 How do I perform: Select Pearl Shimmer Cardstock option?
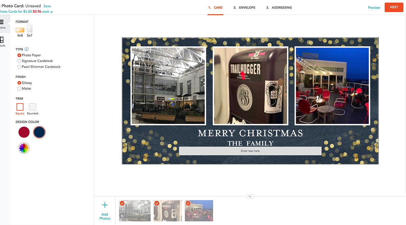(39, 67)
